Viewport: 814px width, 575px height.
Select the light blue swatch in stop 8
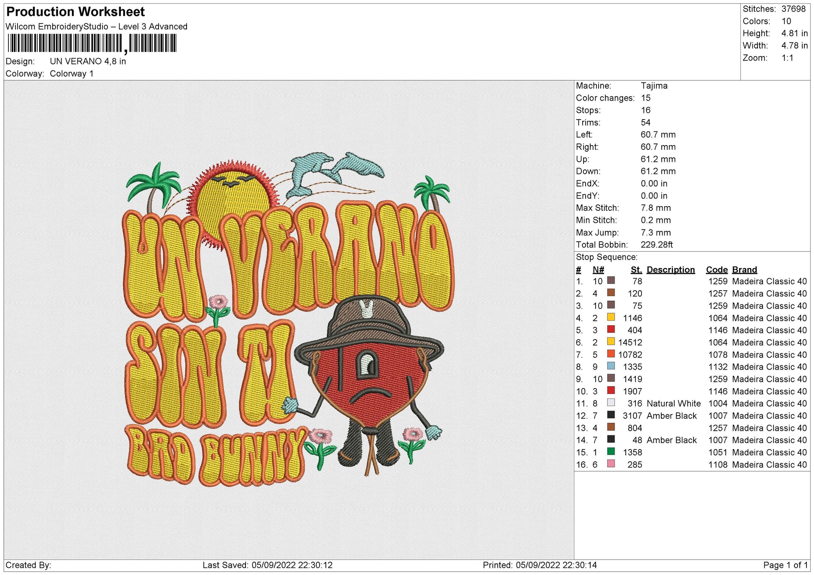(x=611, y=366)
